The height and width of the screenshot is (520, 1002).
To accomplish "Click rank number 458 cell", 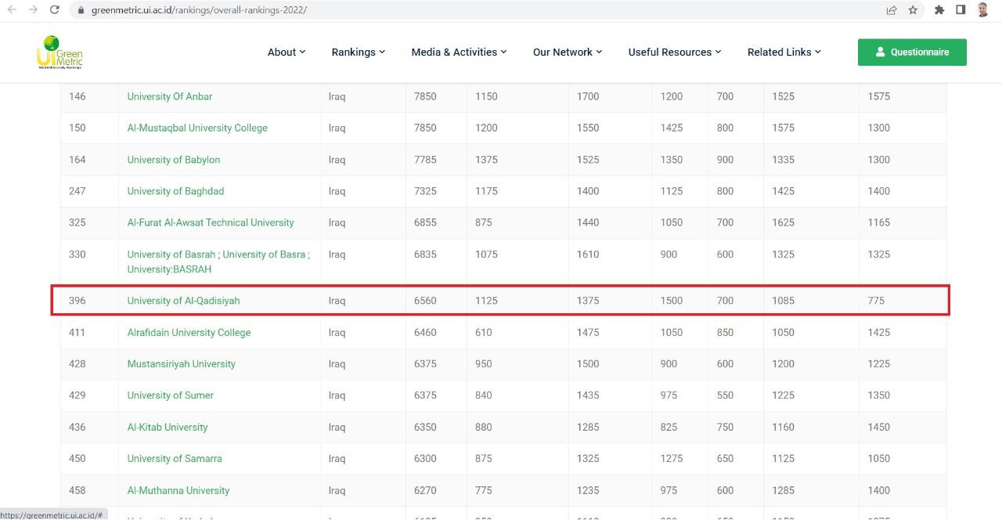I will pyautogui.click(x=77, y=490).
